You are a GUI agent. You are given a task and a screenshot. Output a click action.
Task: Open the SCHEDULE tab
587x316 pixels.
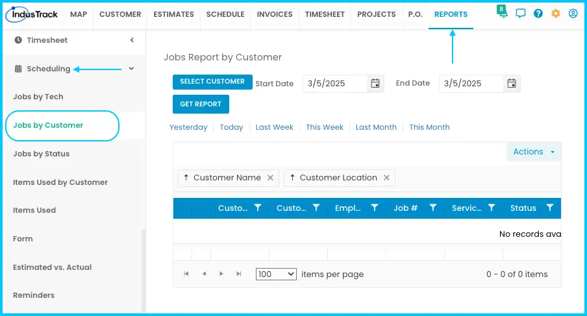(225, 14)
